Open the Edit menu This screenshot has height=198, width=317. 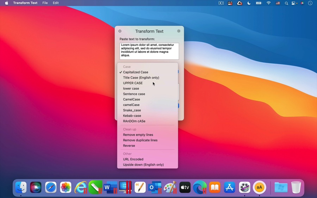[56, 3]
